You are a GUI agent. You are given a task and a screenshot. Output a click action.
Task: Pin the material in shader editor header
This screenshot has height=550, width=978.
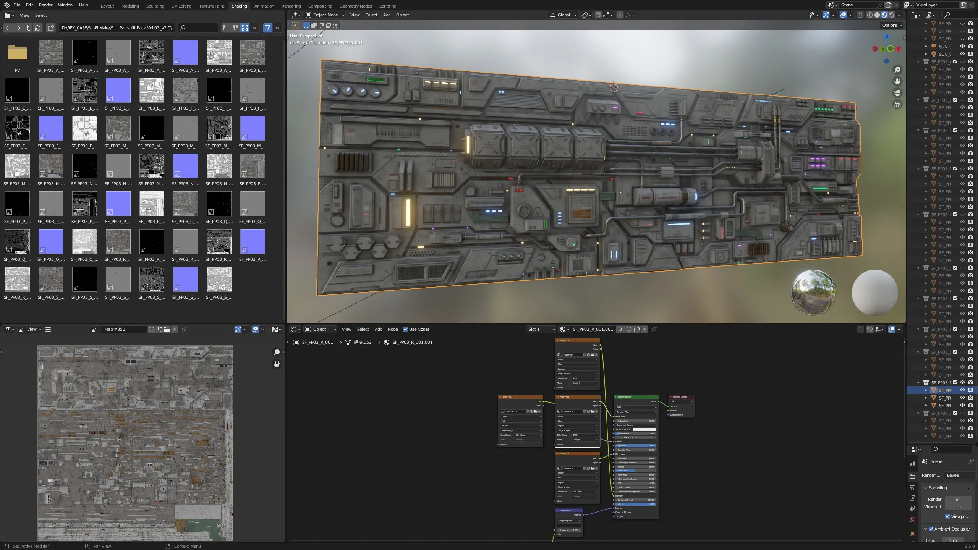(x=654, y=329)
